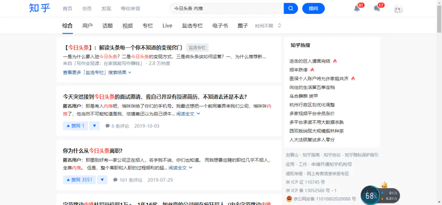The width and height of the screenshot is (442, 205).
Task: Open 会员 in top navigation
Action: pos(87,9)
